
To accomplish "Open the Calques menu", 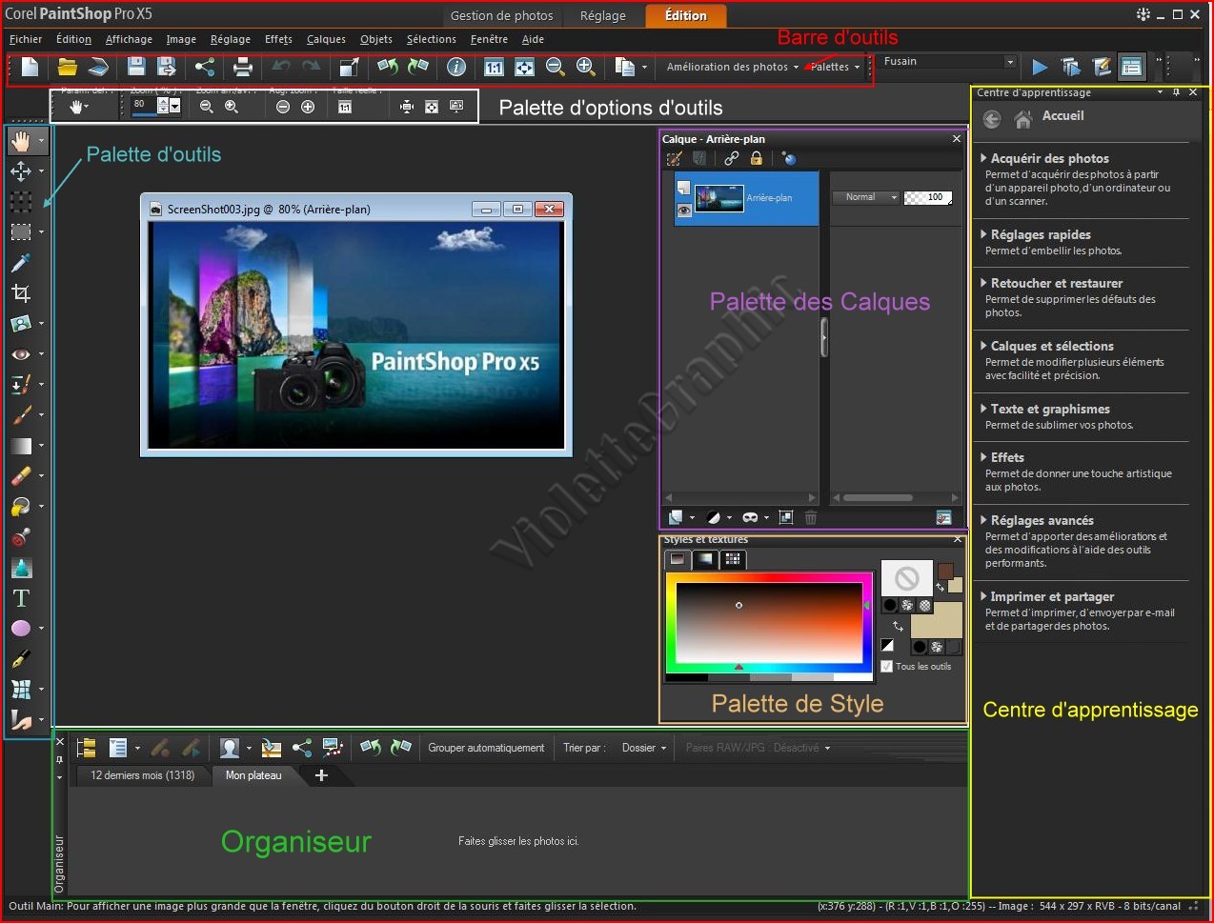I will (x=326, y=39).
